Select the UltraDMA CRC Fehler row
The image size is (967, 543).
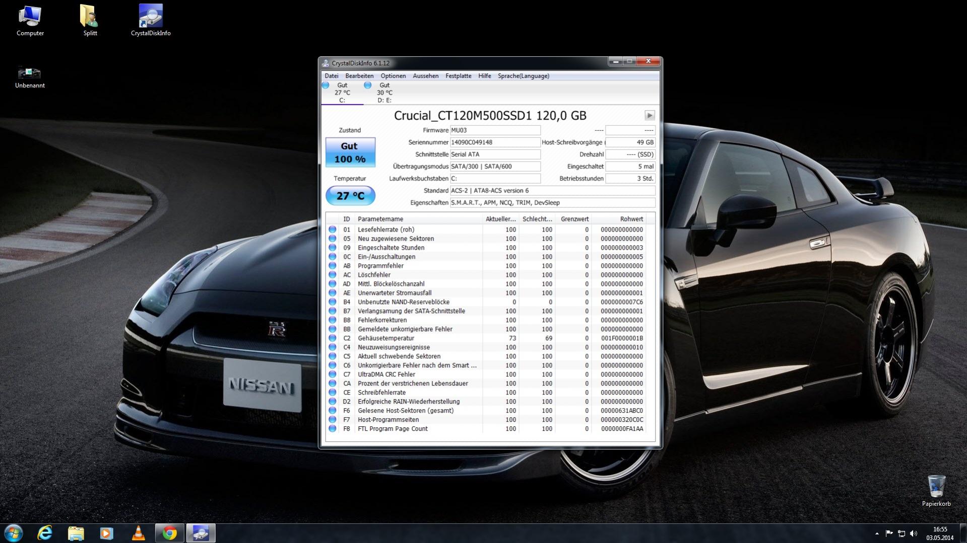[486, 374]
